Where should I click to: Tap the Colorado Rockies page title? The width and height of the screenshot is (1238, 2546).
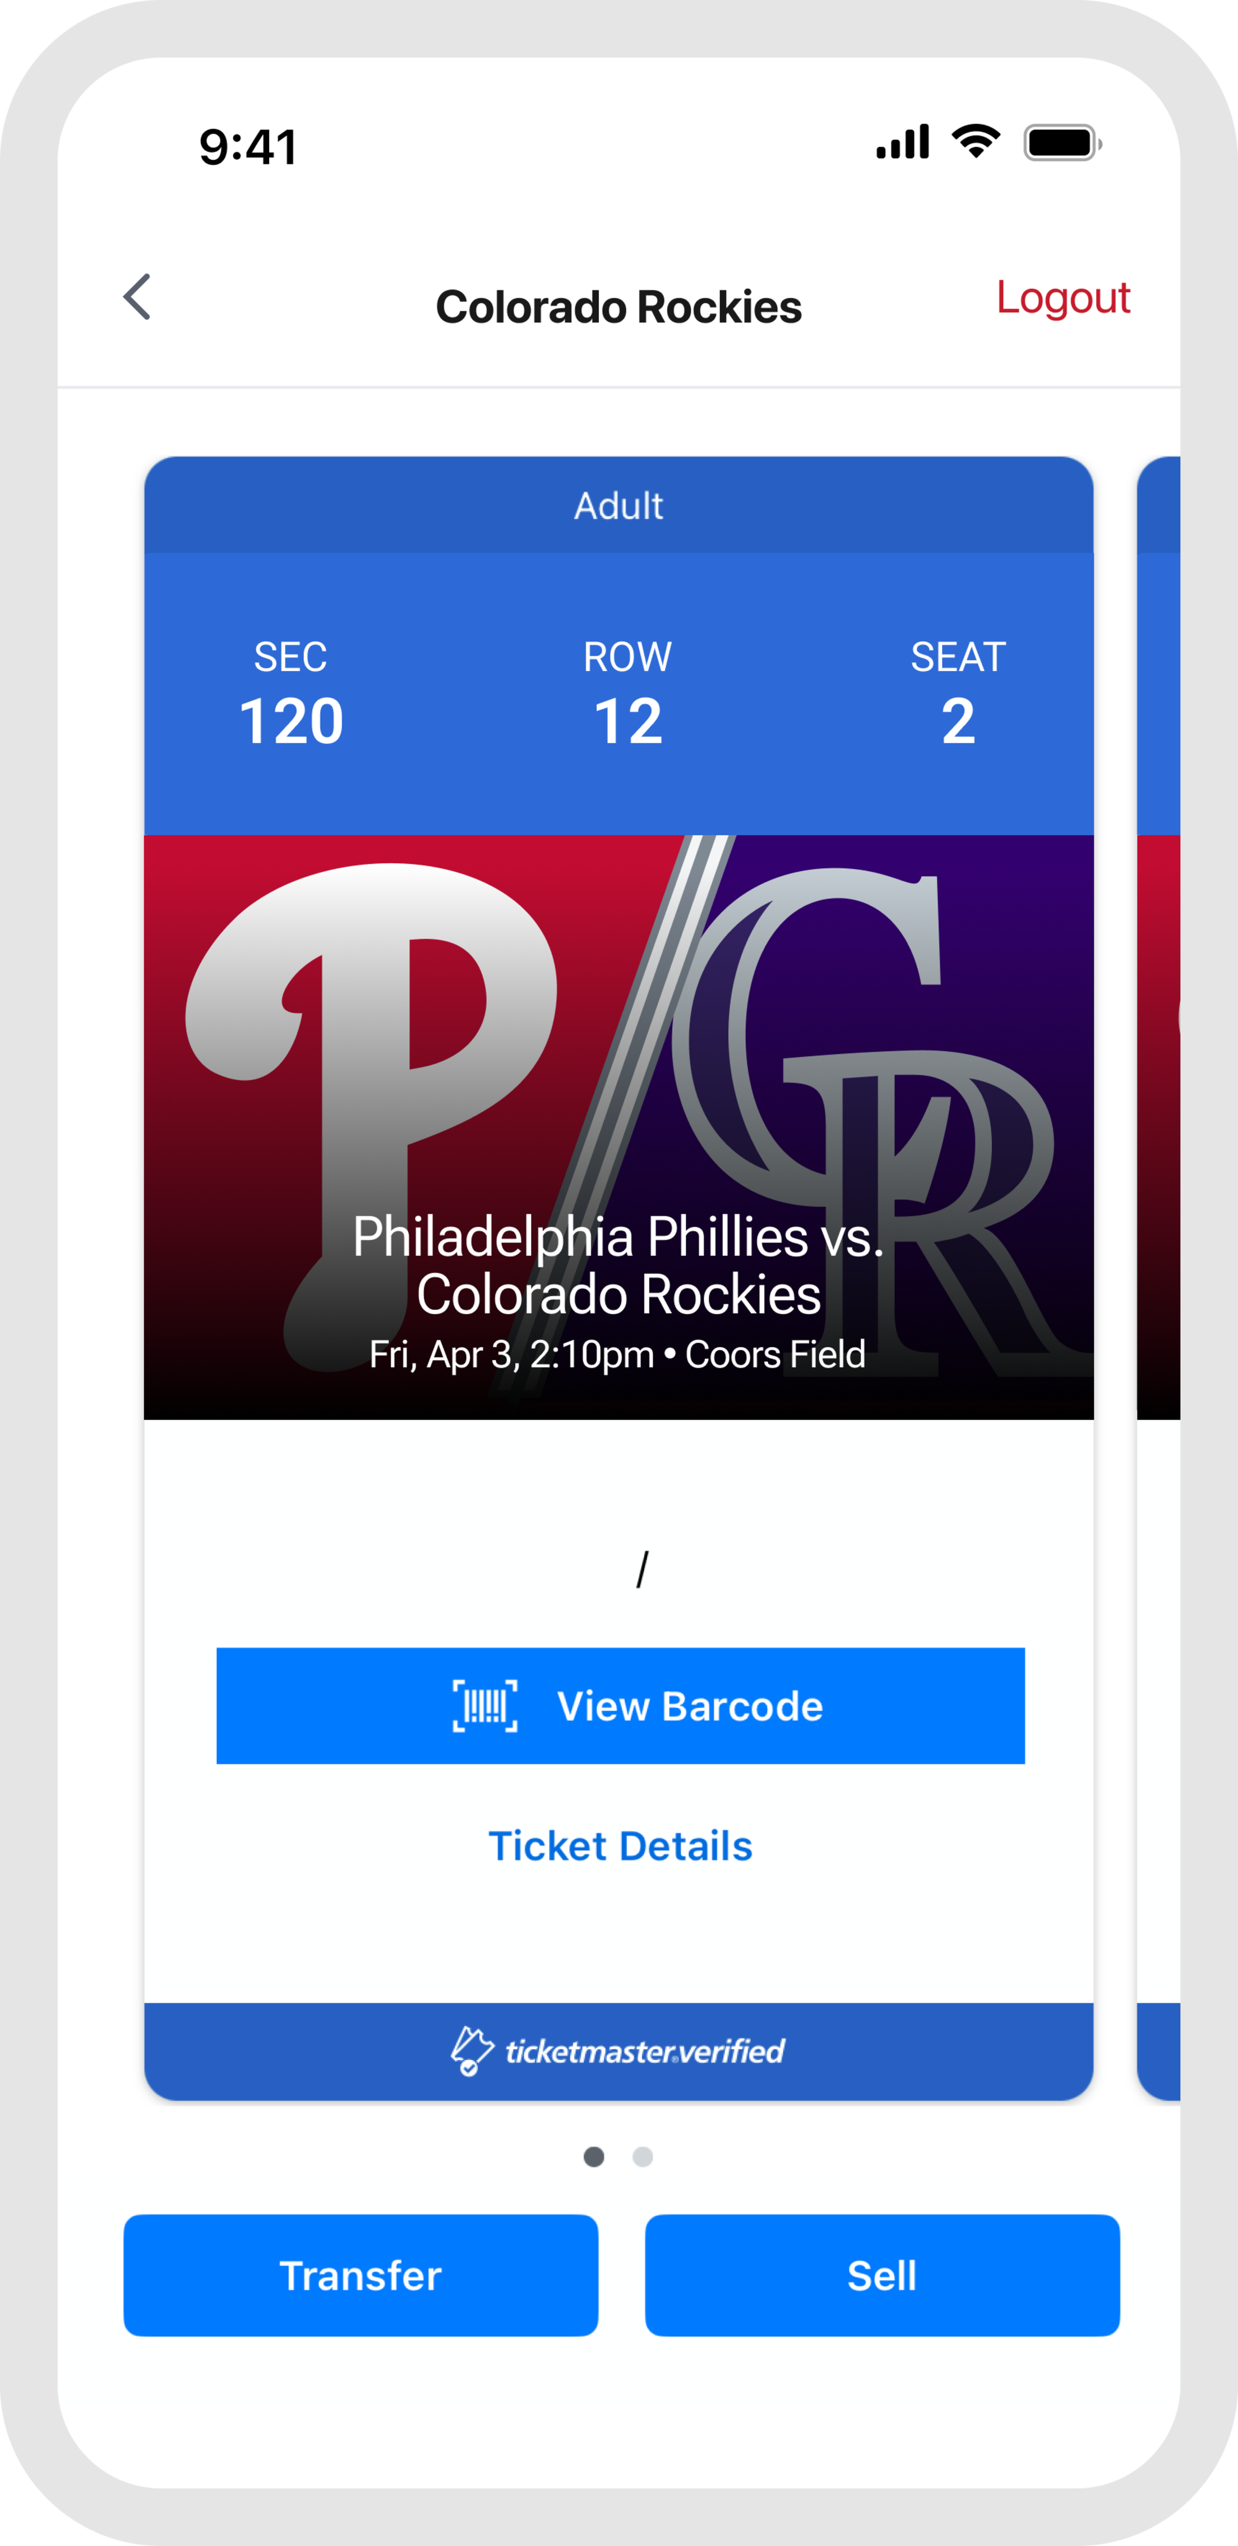618,307
